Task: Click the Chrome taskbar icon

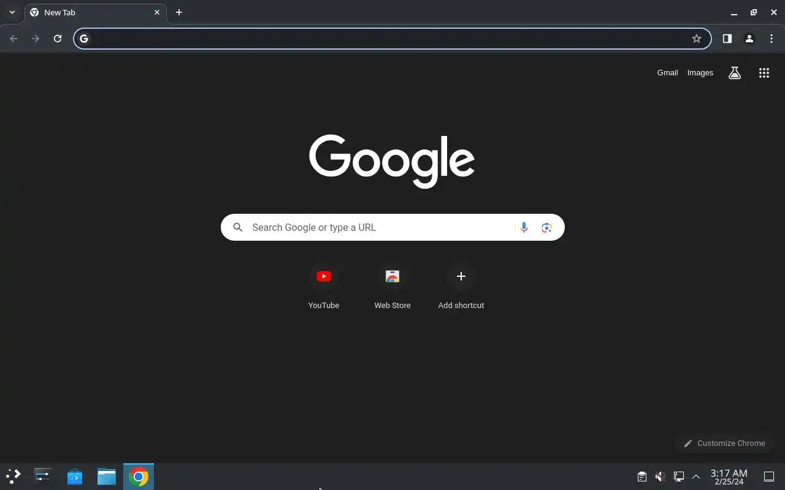Action: pyautogui.click(x=139, y=477)
